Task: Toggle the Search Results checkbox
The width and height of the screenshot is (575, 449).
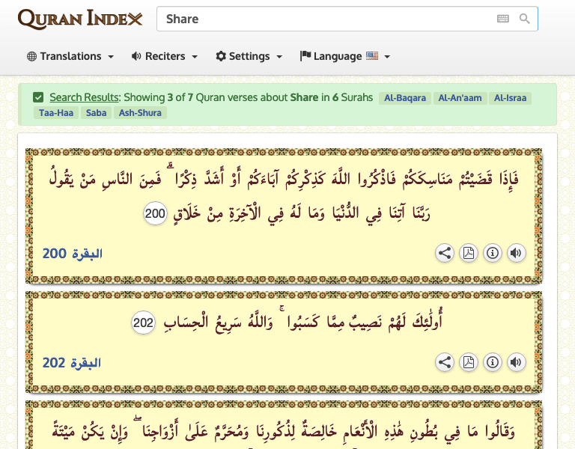Action: point(38,97)
